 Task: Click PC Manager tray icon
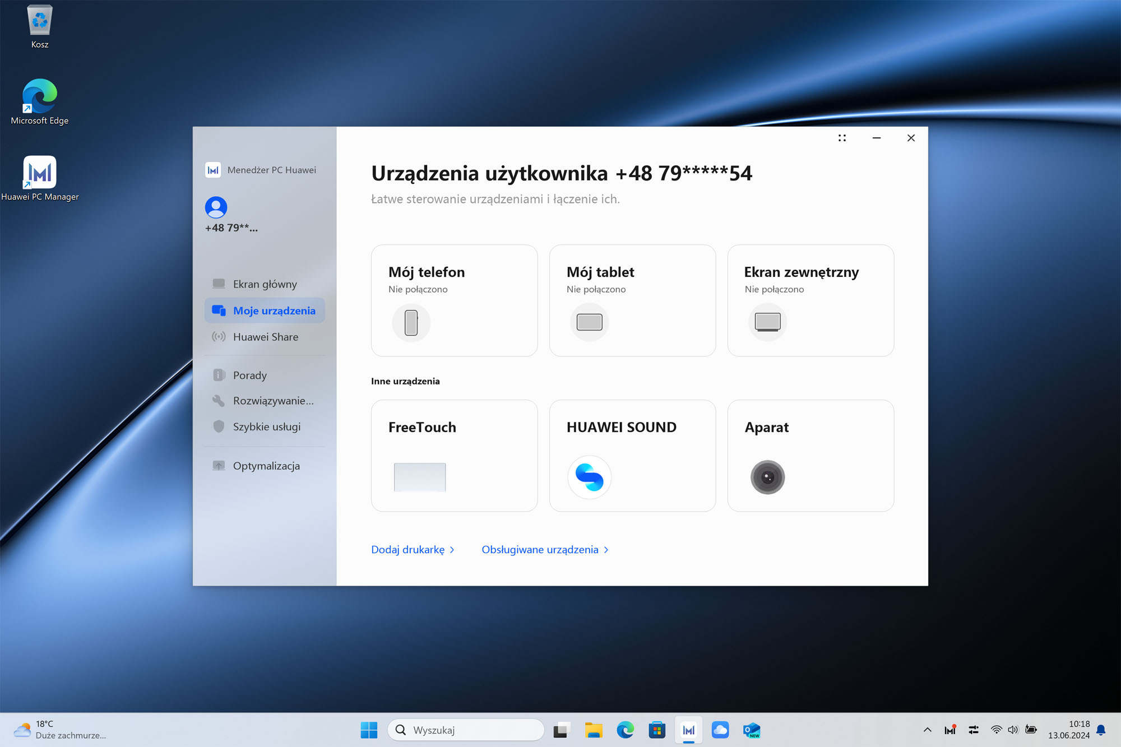(x=950, y=730)
